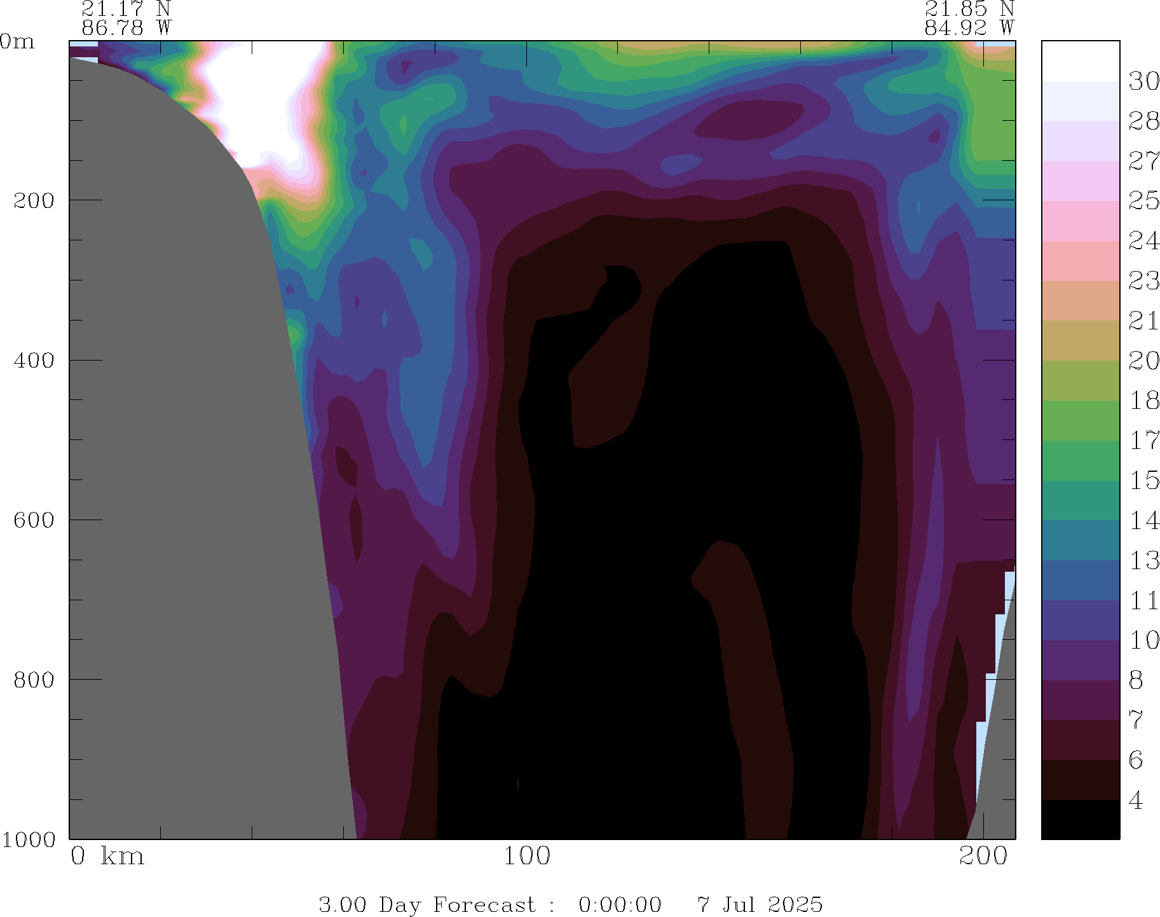Select the colorbar swatch between 17 and 18
The image size is (1160, 917).
click(x=1080, y=420)
